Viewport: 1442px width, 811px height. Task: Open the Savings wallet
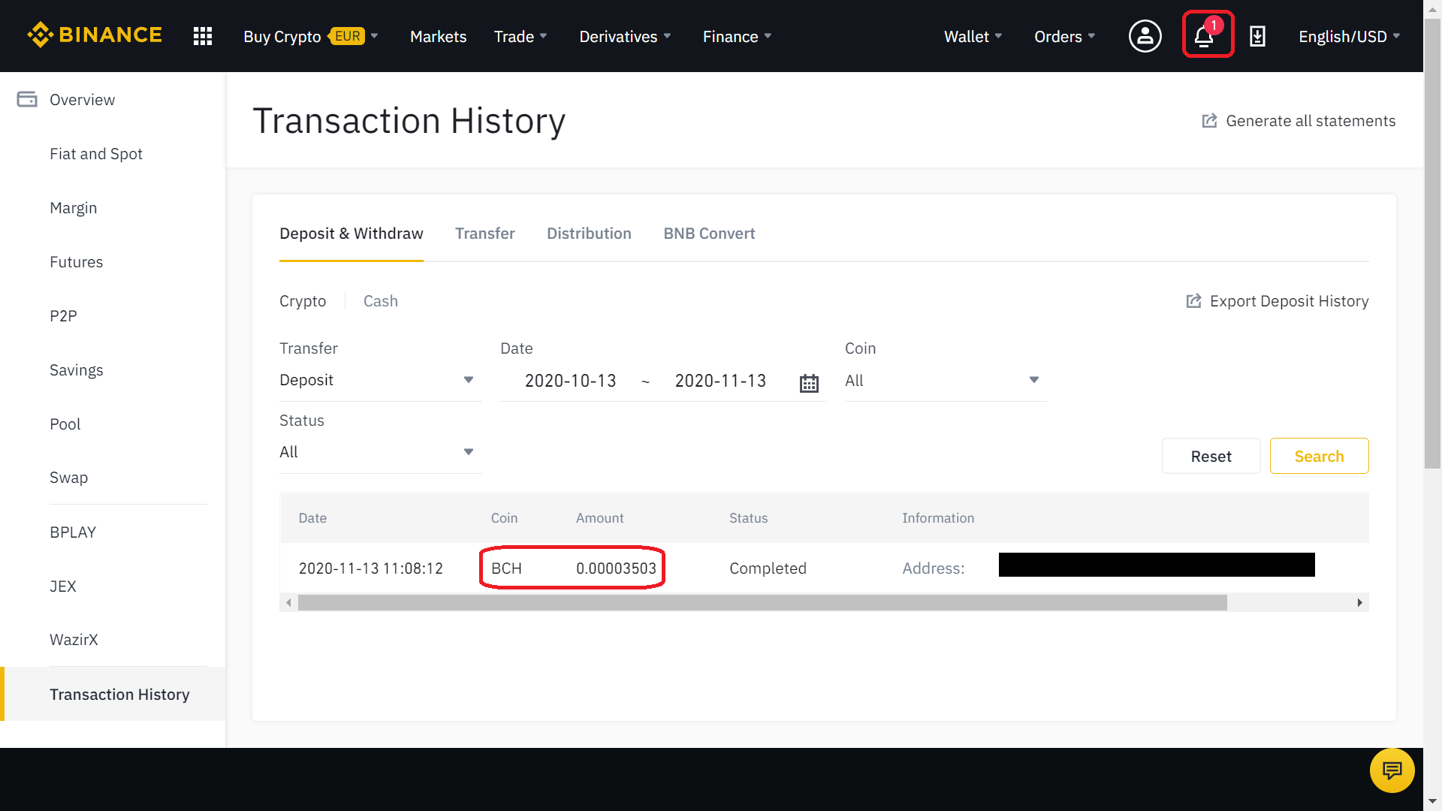[x=76, y=370]
